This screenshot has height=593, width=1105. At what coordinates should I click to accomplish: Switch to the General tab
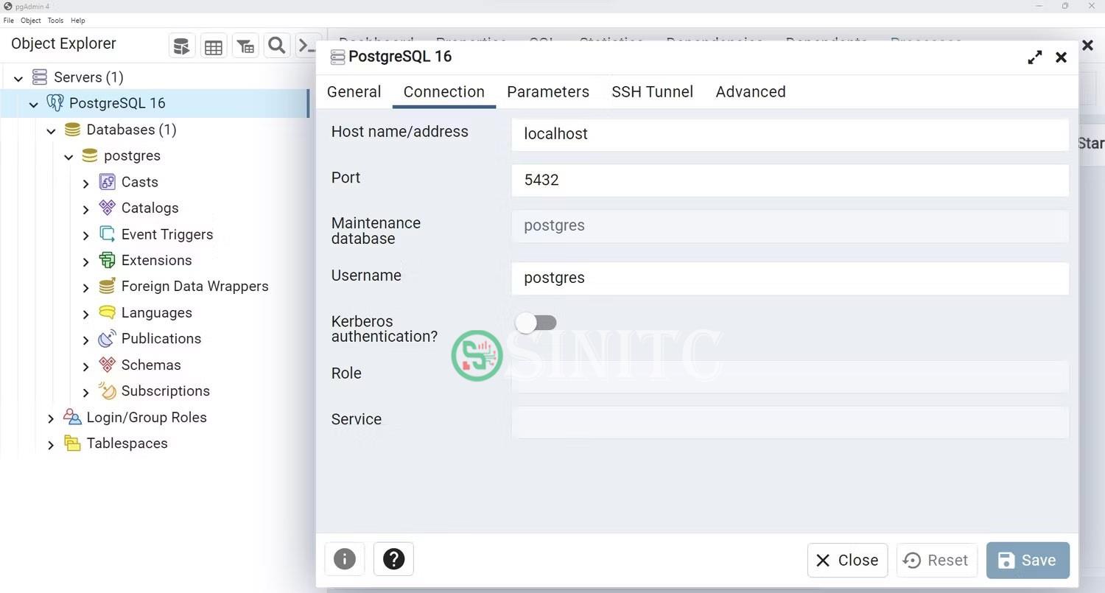pyautogui.click(x=354, y=92)
